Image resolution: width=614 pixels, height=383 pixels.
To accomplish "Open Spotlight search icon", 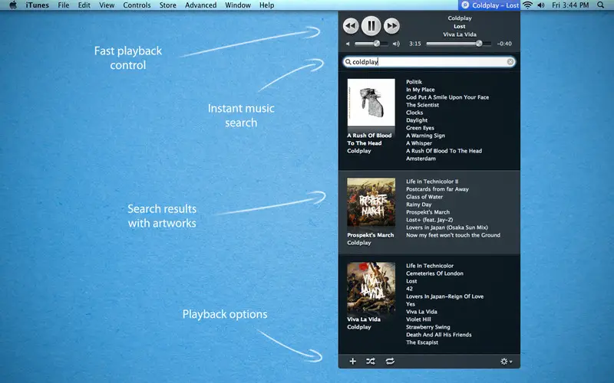I will click(x=600, y=5).
